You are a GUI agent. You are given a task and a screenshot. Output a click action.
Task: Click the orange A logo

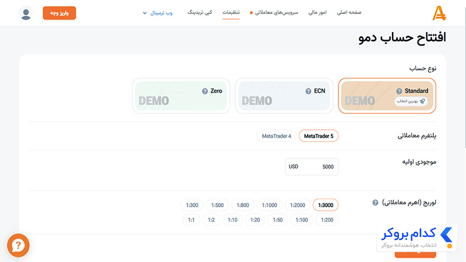pos(439,13)
